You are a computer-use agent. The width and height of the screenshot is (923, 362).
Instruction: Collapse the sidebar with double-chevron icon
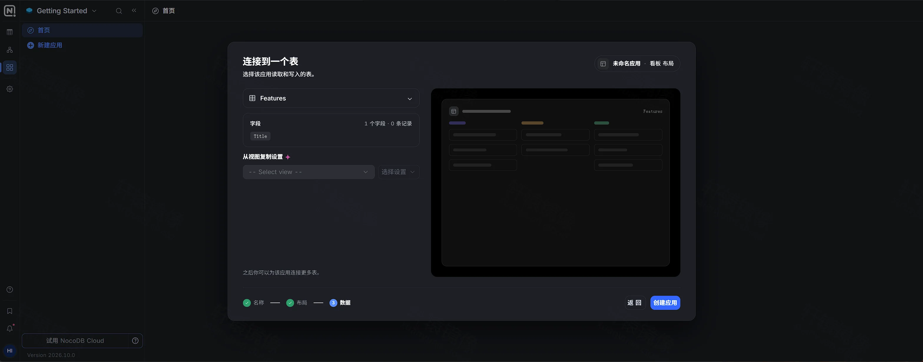tap(134, 11)
